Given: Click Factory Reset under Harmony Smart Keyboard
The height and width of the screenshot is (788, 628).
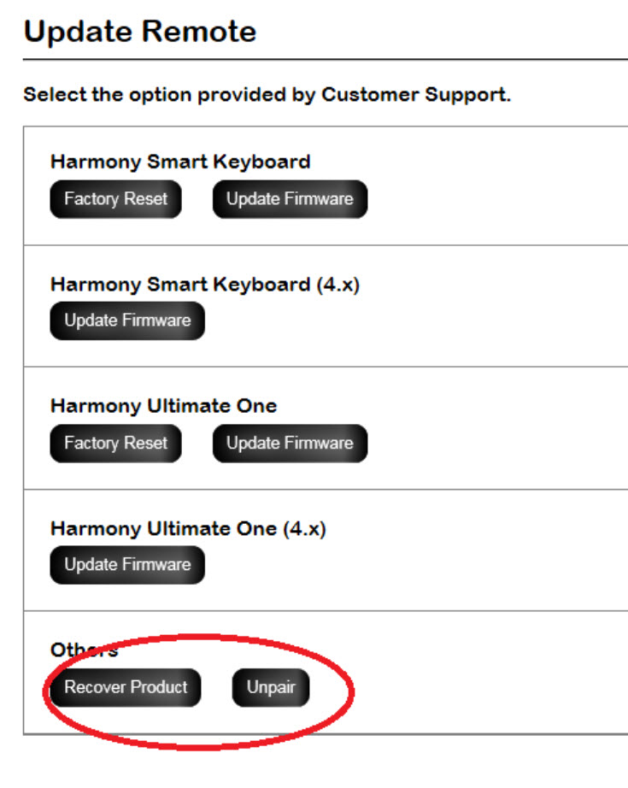Looking at the screenshot, I should 115,199.
